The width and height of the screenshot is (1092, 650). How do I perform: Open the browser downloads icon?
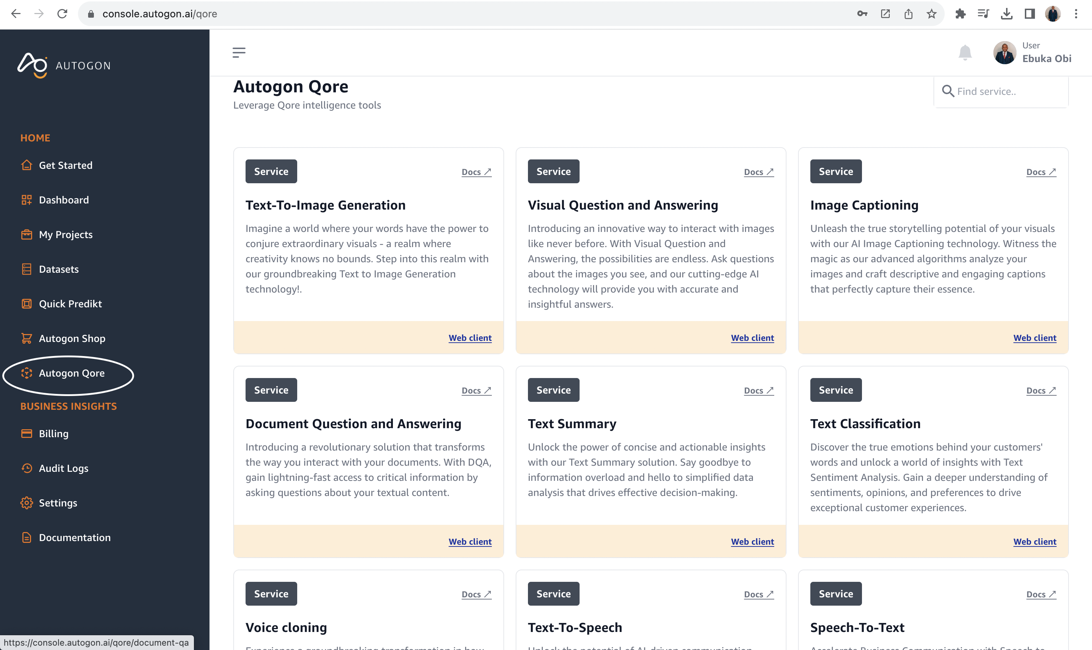pyautogui.click(x=1006, y=14)
